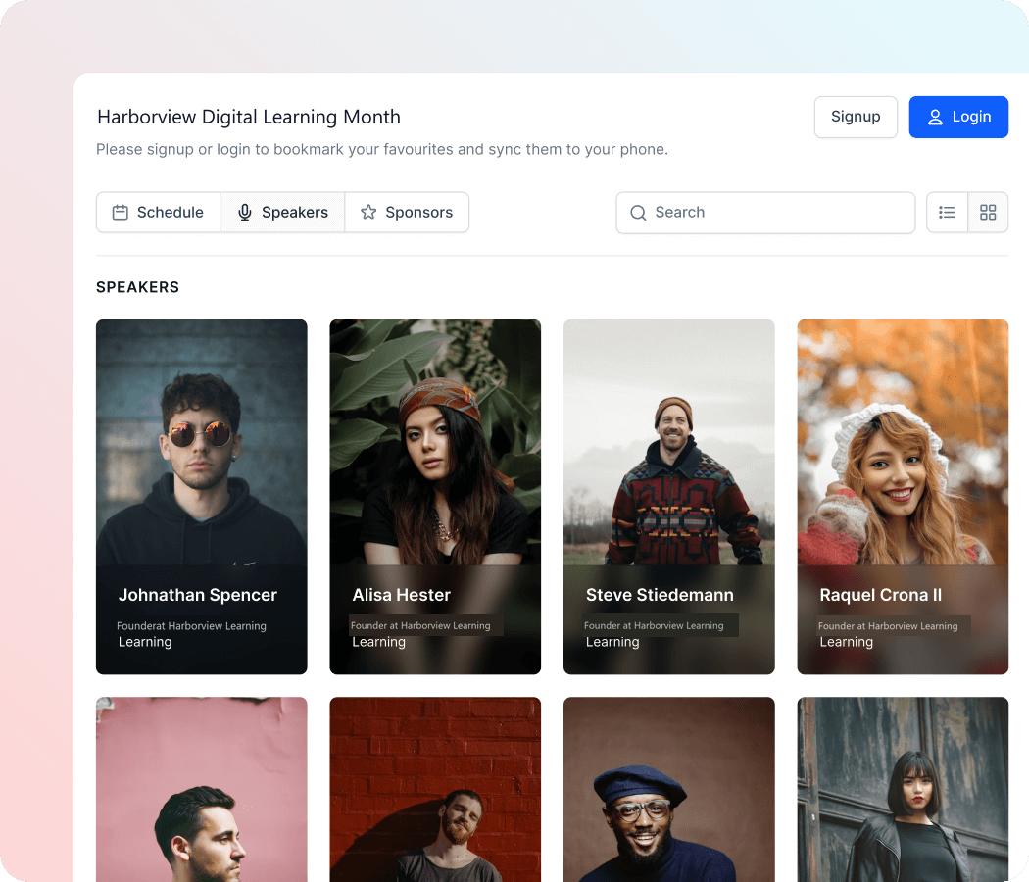Click the user icon in Login button
The width and height of the screenshot is (1029, 882).
coord(935,117)
